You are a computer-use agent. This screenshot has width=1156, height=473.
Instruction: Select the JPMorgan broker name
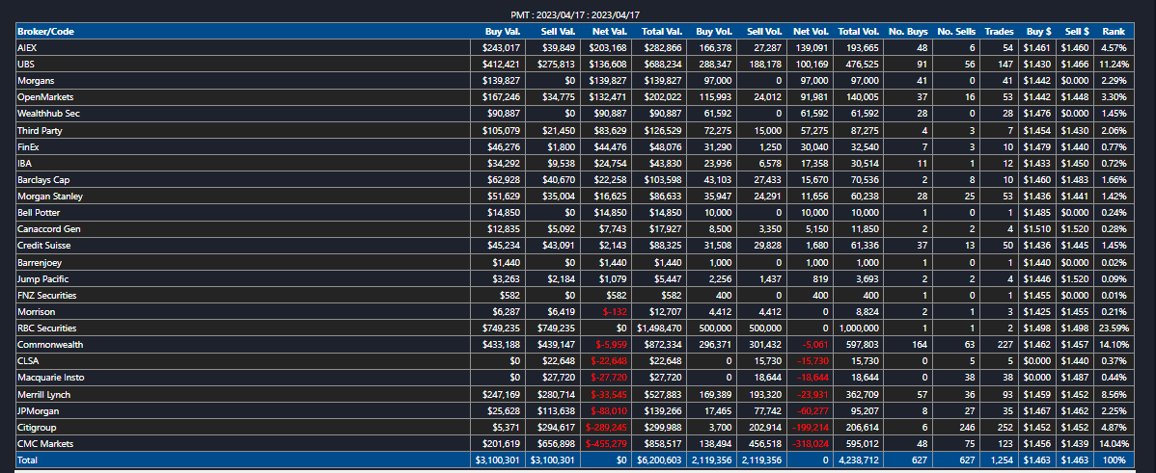[x=38, y=410]
